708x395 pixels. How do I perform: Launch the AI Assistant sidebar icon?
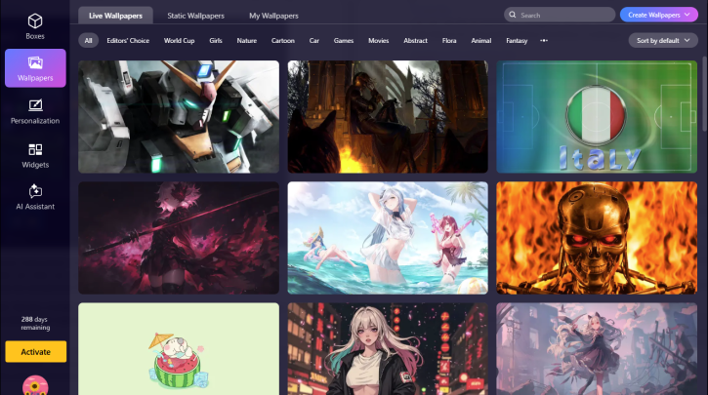[x=35, y=191]
